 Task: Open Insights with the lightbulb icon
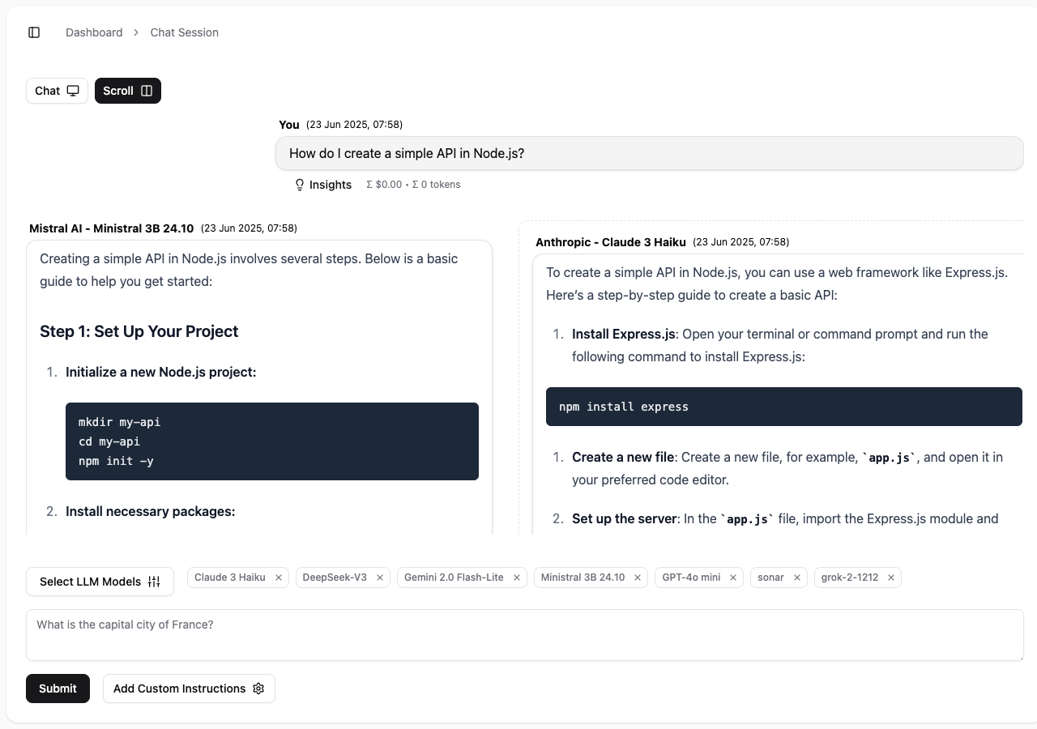click(x=323, y=185)
